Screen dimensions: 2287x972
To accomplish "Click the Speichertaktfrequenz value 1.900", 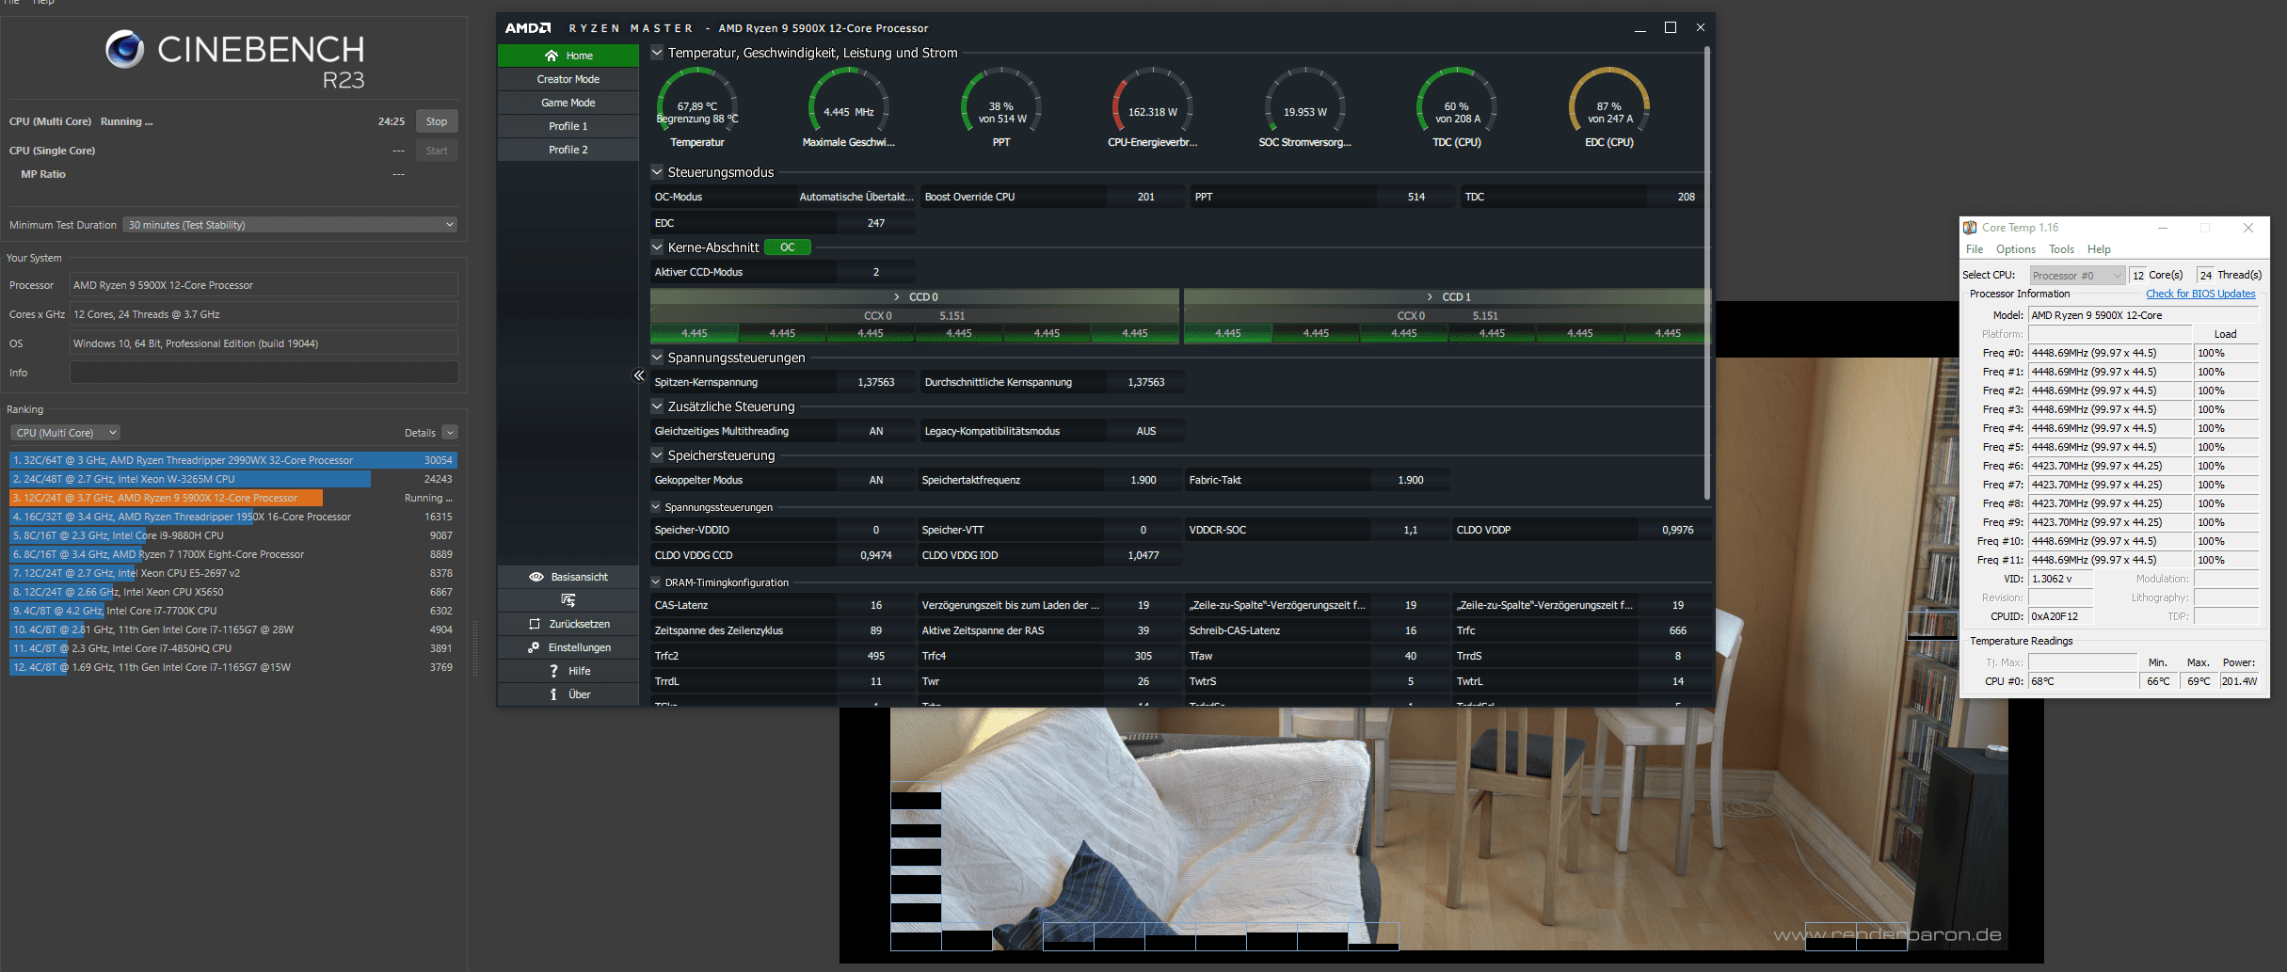I will [x=1143, y=480].
